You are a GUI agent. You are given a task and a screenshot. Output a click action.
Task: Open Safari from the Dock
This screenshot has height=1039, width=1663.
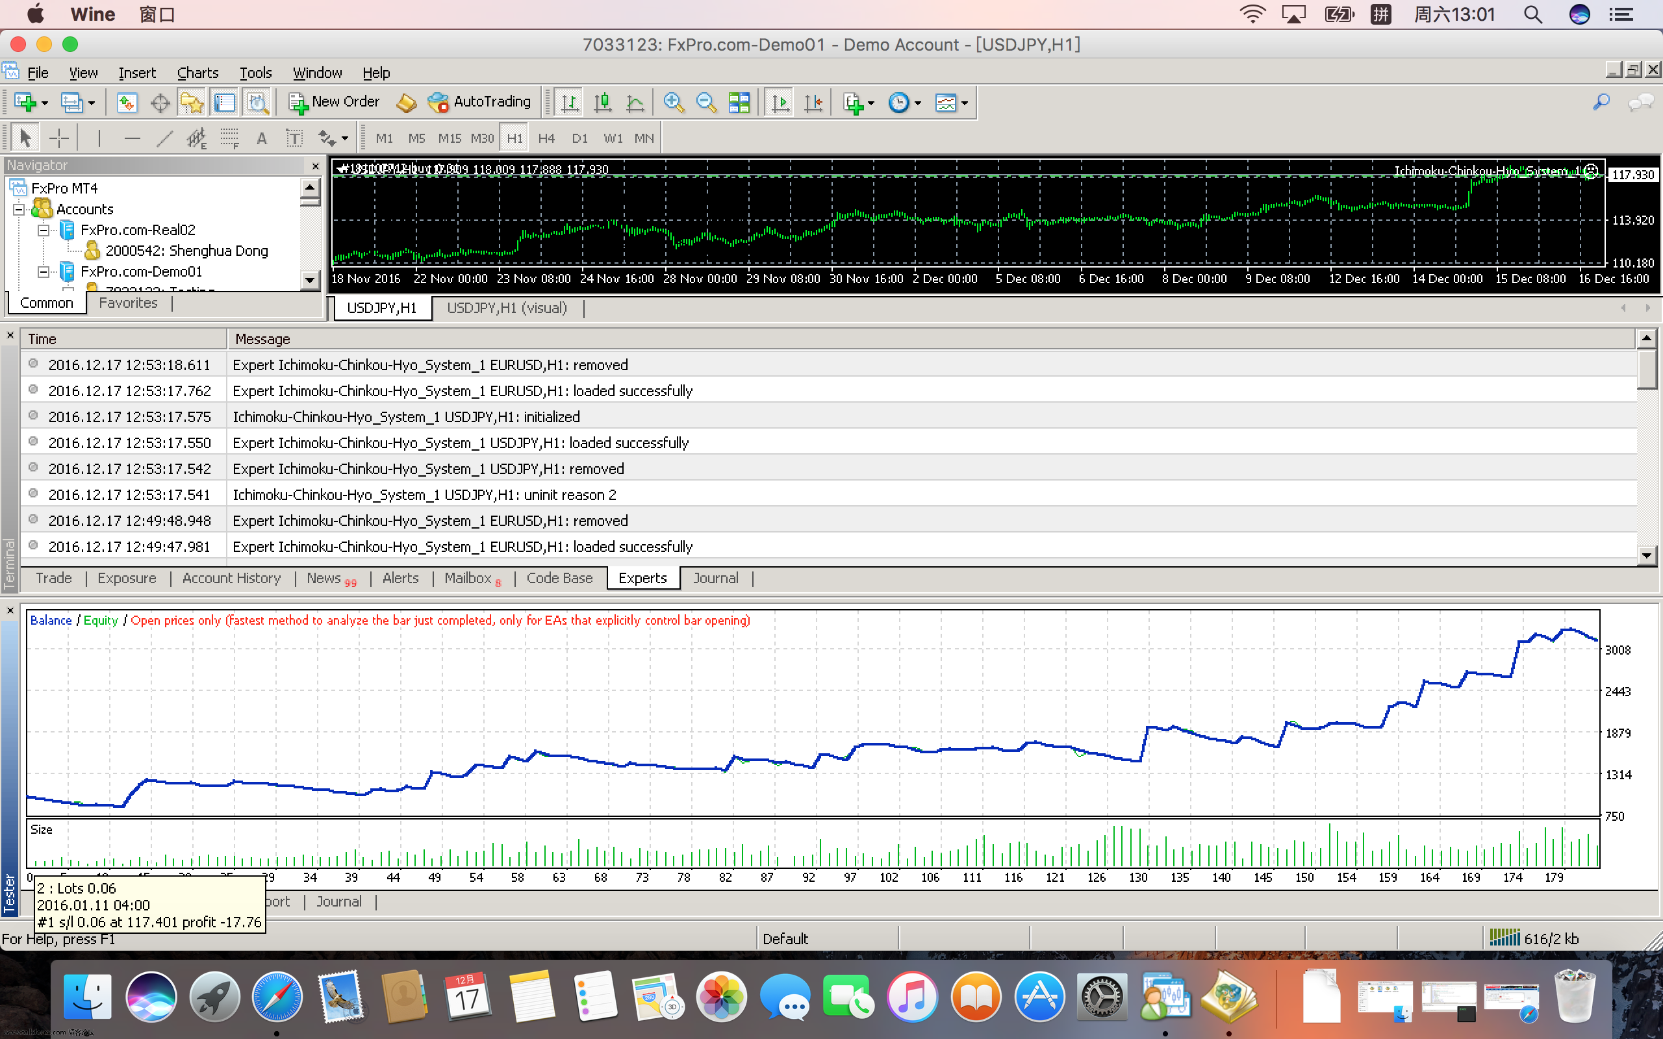tap(277, 995)
